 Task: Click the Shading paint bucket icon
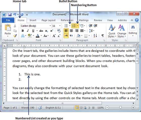(x=78, y=36)
